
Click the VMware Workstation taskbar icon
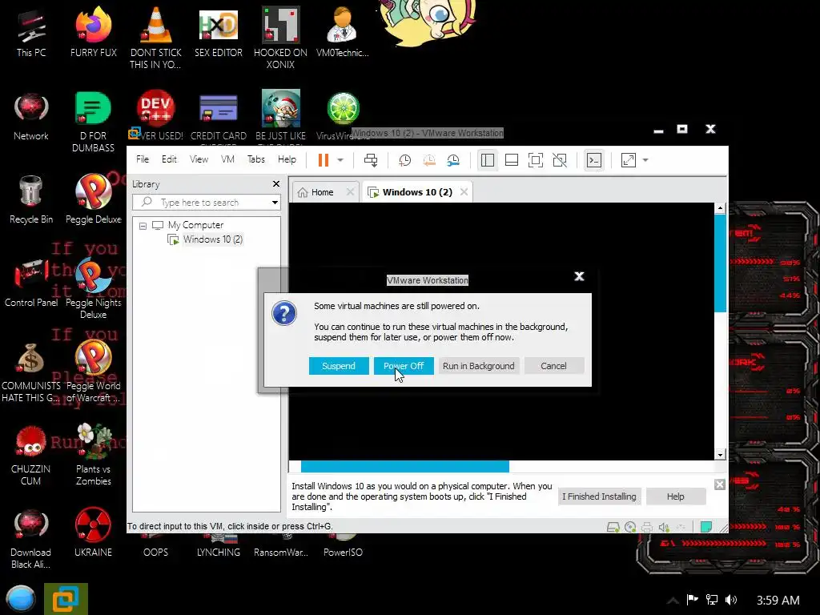66,599
